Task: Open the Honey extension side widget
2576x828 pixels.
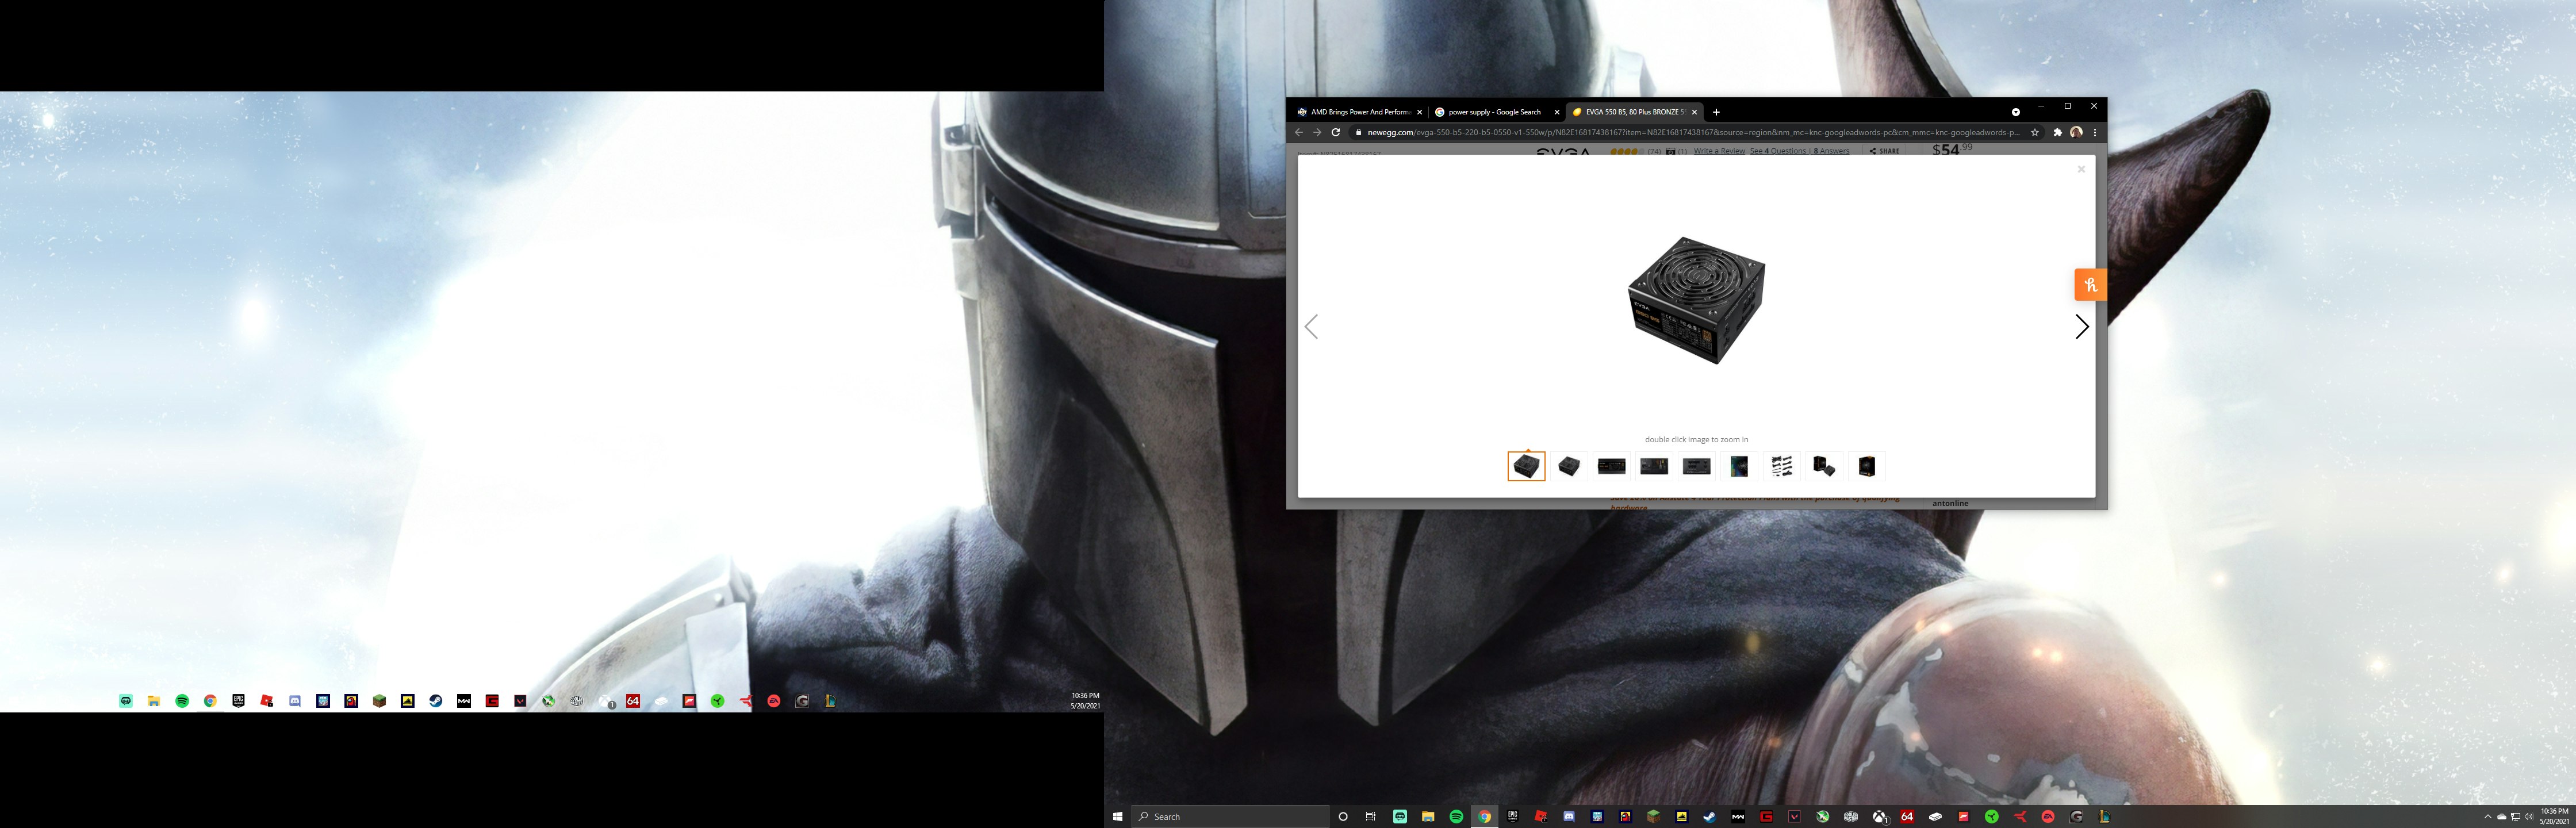Action: tap(2090, 285)
